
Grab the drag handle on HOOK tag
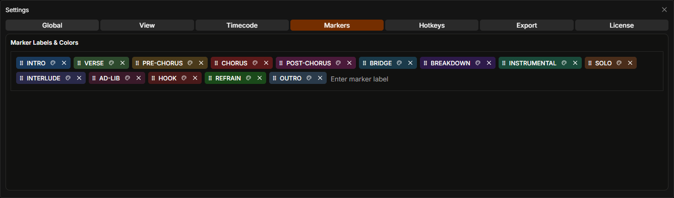154,78
